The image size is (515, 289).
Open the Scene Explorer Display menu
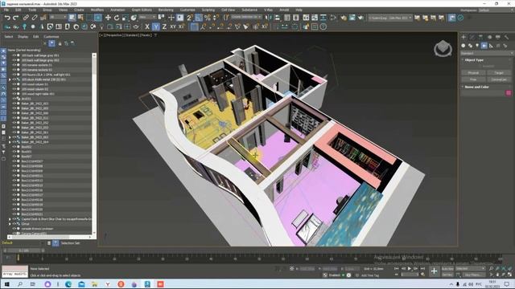(x=23, y=37)
